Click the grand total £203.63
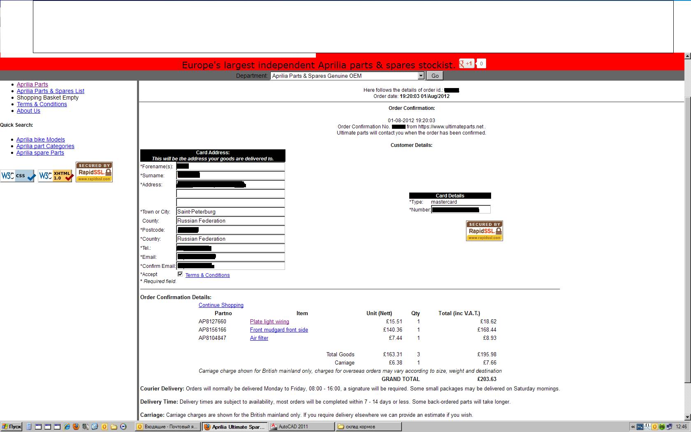The image size is (691, 432). pos(487,379)
